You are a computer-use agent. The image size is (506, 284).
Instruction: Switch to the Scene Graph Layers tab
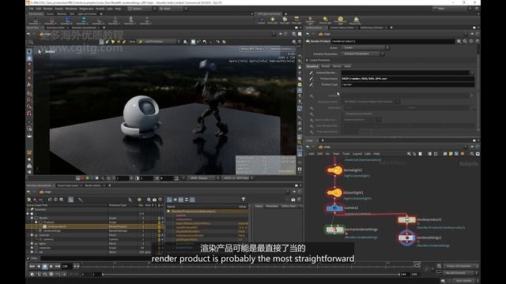(x=68, y=185)
